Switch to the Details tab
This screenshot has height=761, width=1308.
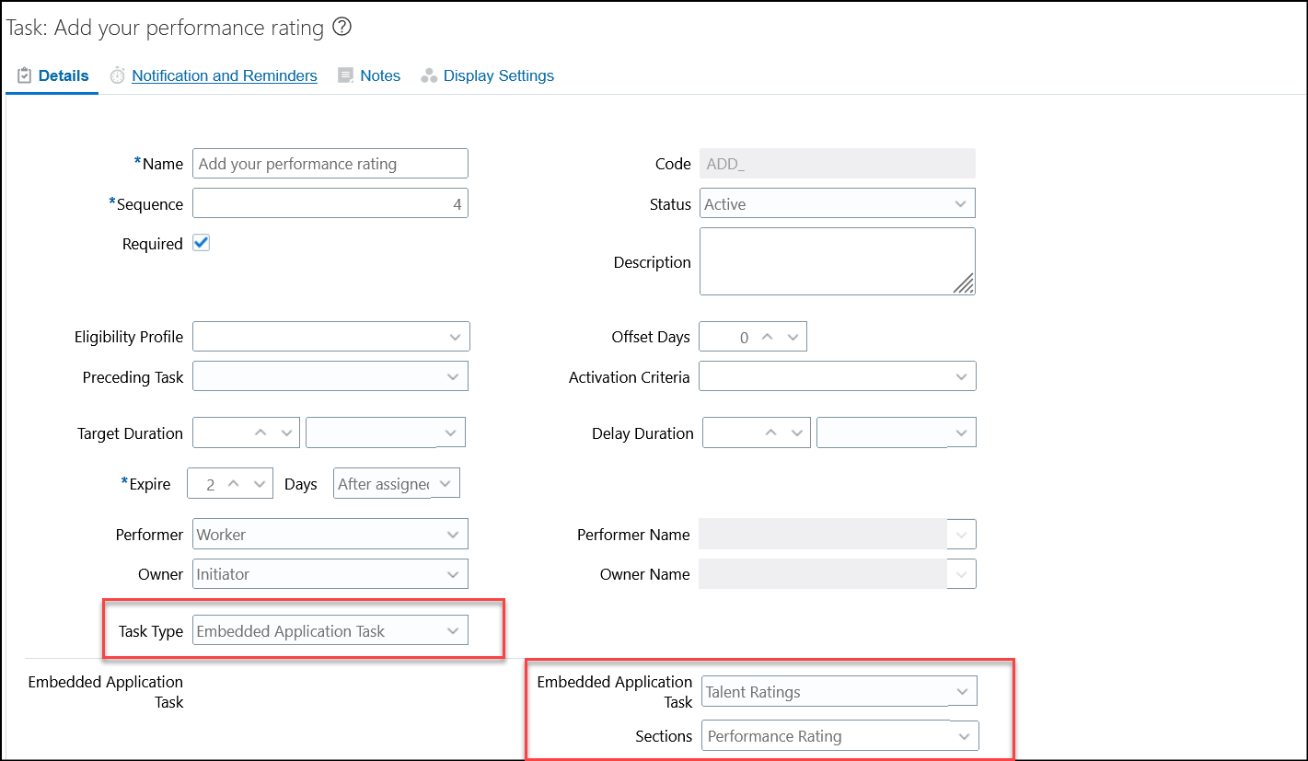coord(64,75)
